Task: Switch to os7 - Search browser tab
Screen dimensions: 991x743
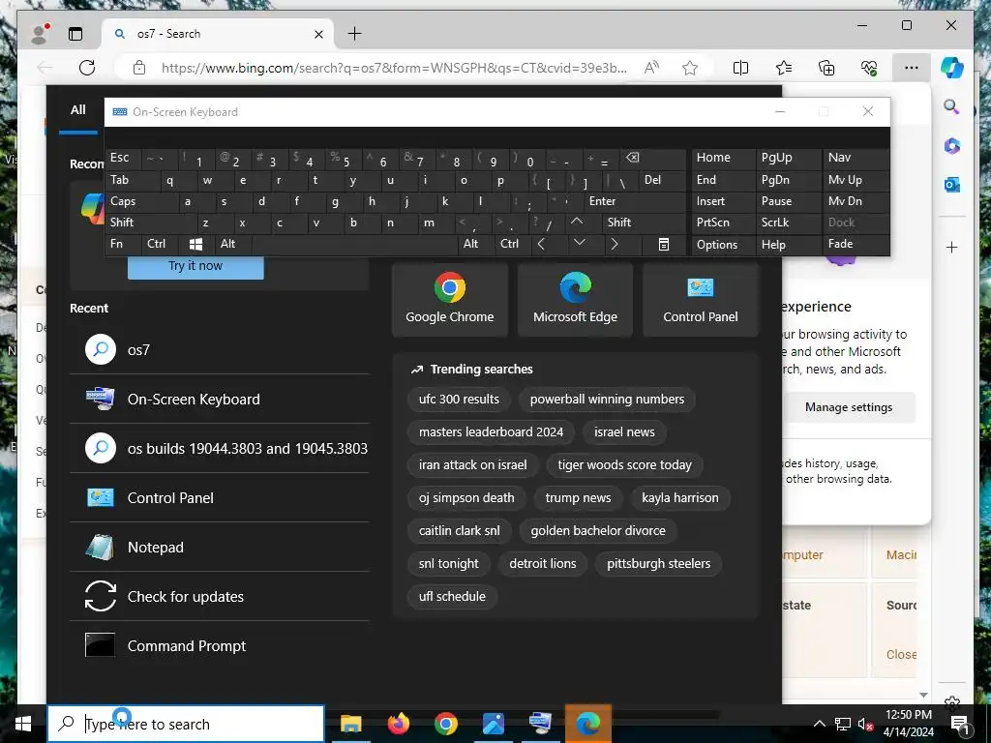Action: click(x=217, y=34)
